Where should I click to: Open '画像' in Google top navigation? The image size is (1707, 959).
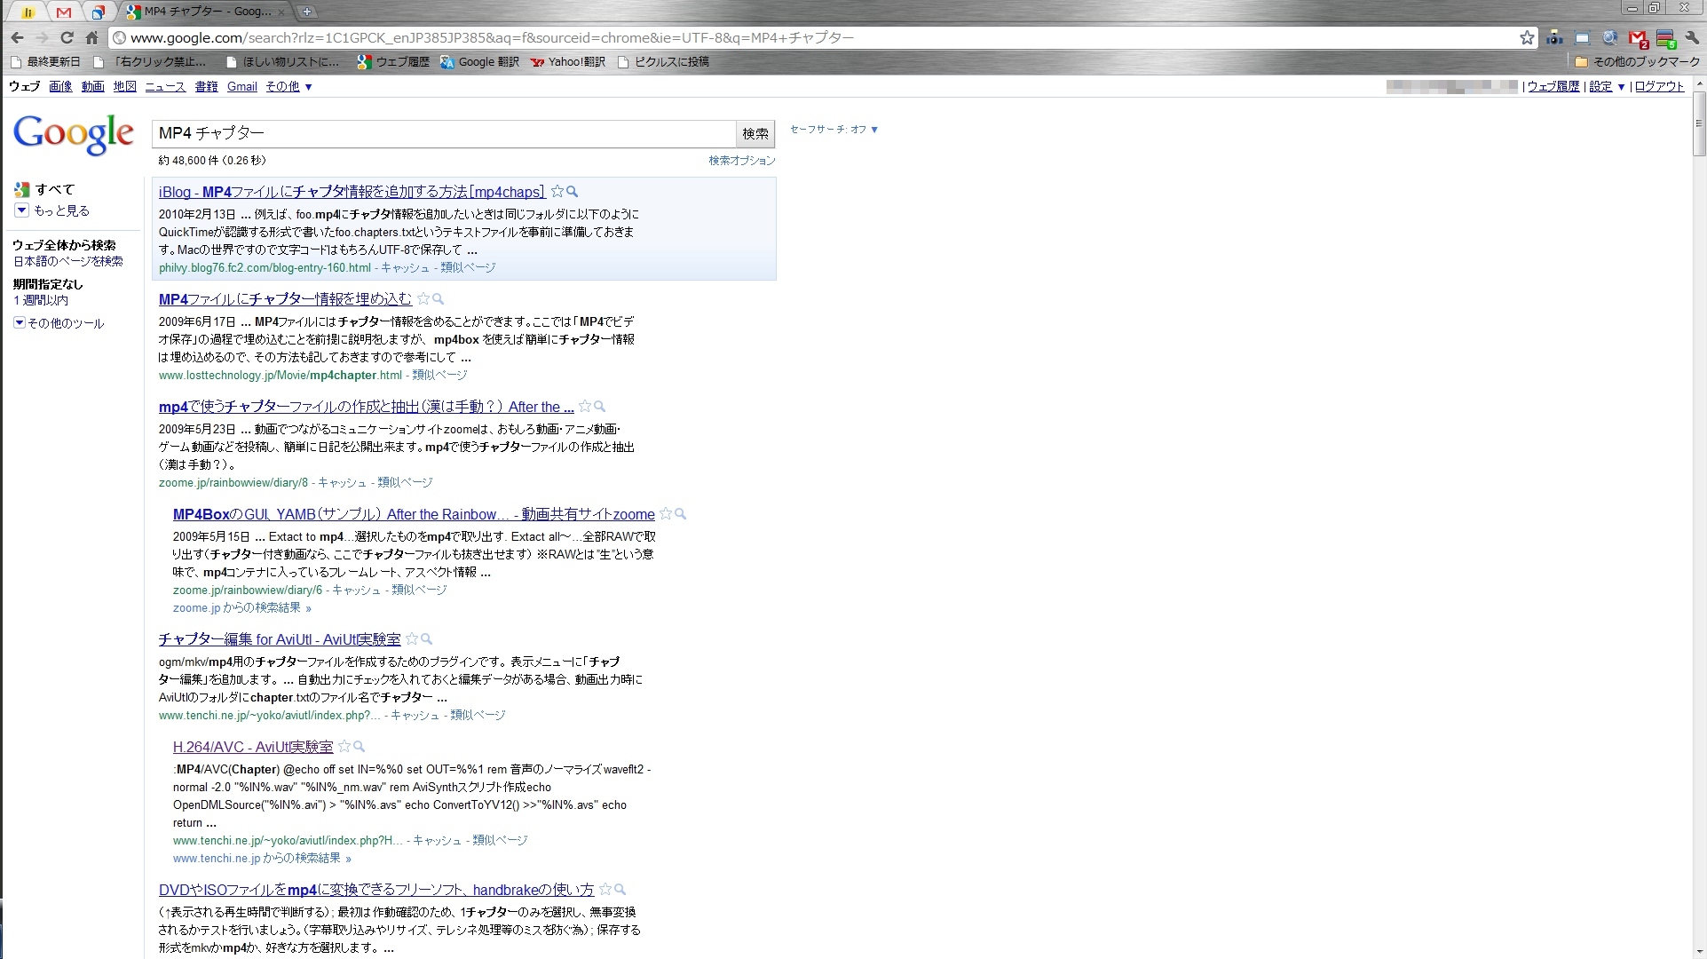point(60,86)
